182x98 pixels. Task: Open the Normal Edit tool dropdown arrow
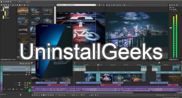[x=58, y=95]
